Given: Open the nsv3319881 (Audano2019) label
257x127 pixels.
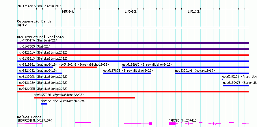Looking at the screenshot, I should point(37,65).
